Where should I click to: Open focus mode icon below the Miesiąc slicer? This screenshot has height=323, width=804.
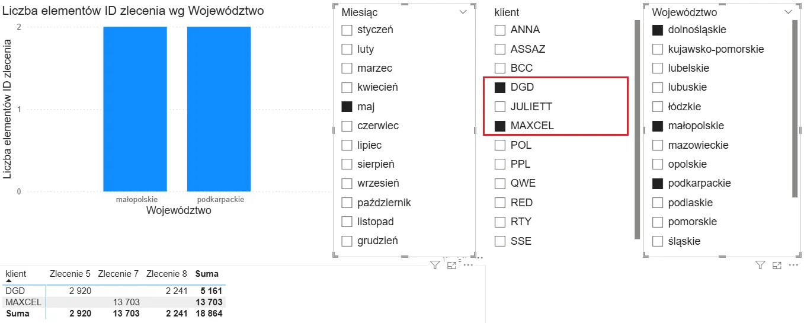pyautogui.click(x=451, y=266)
